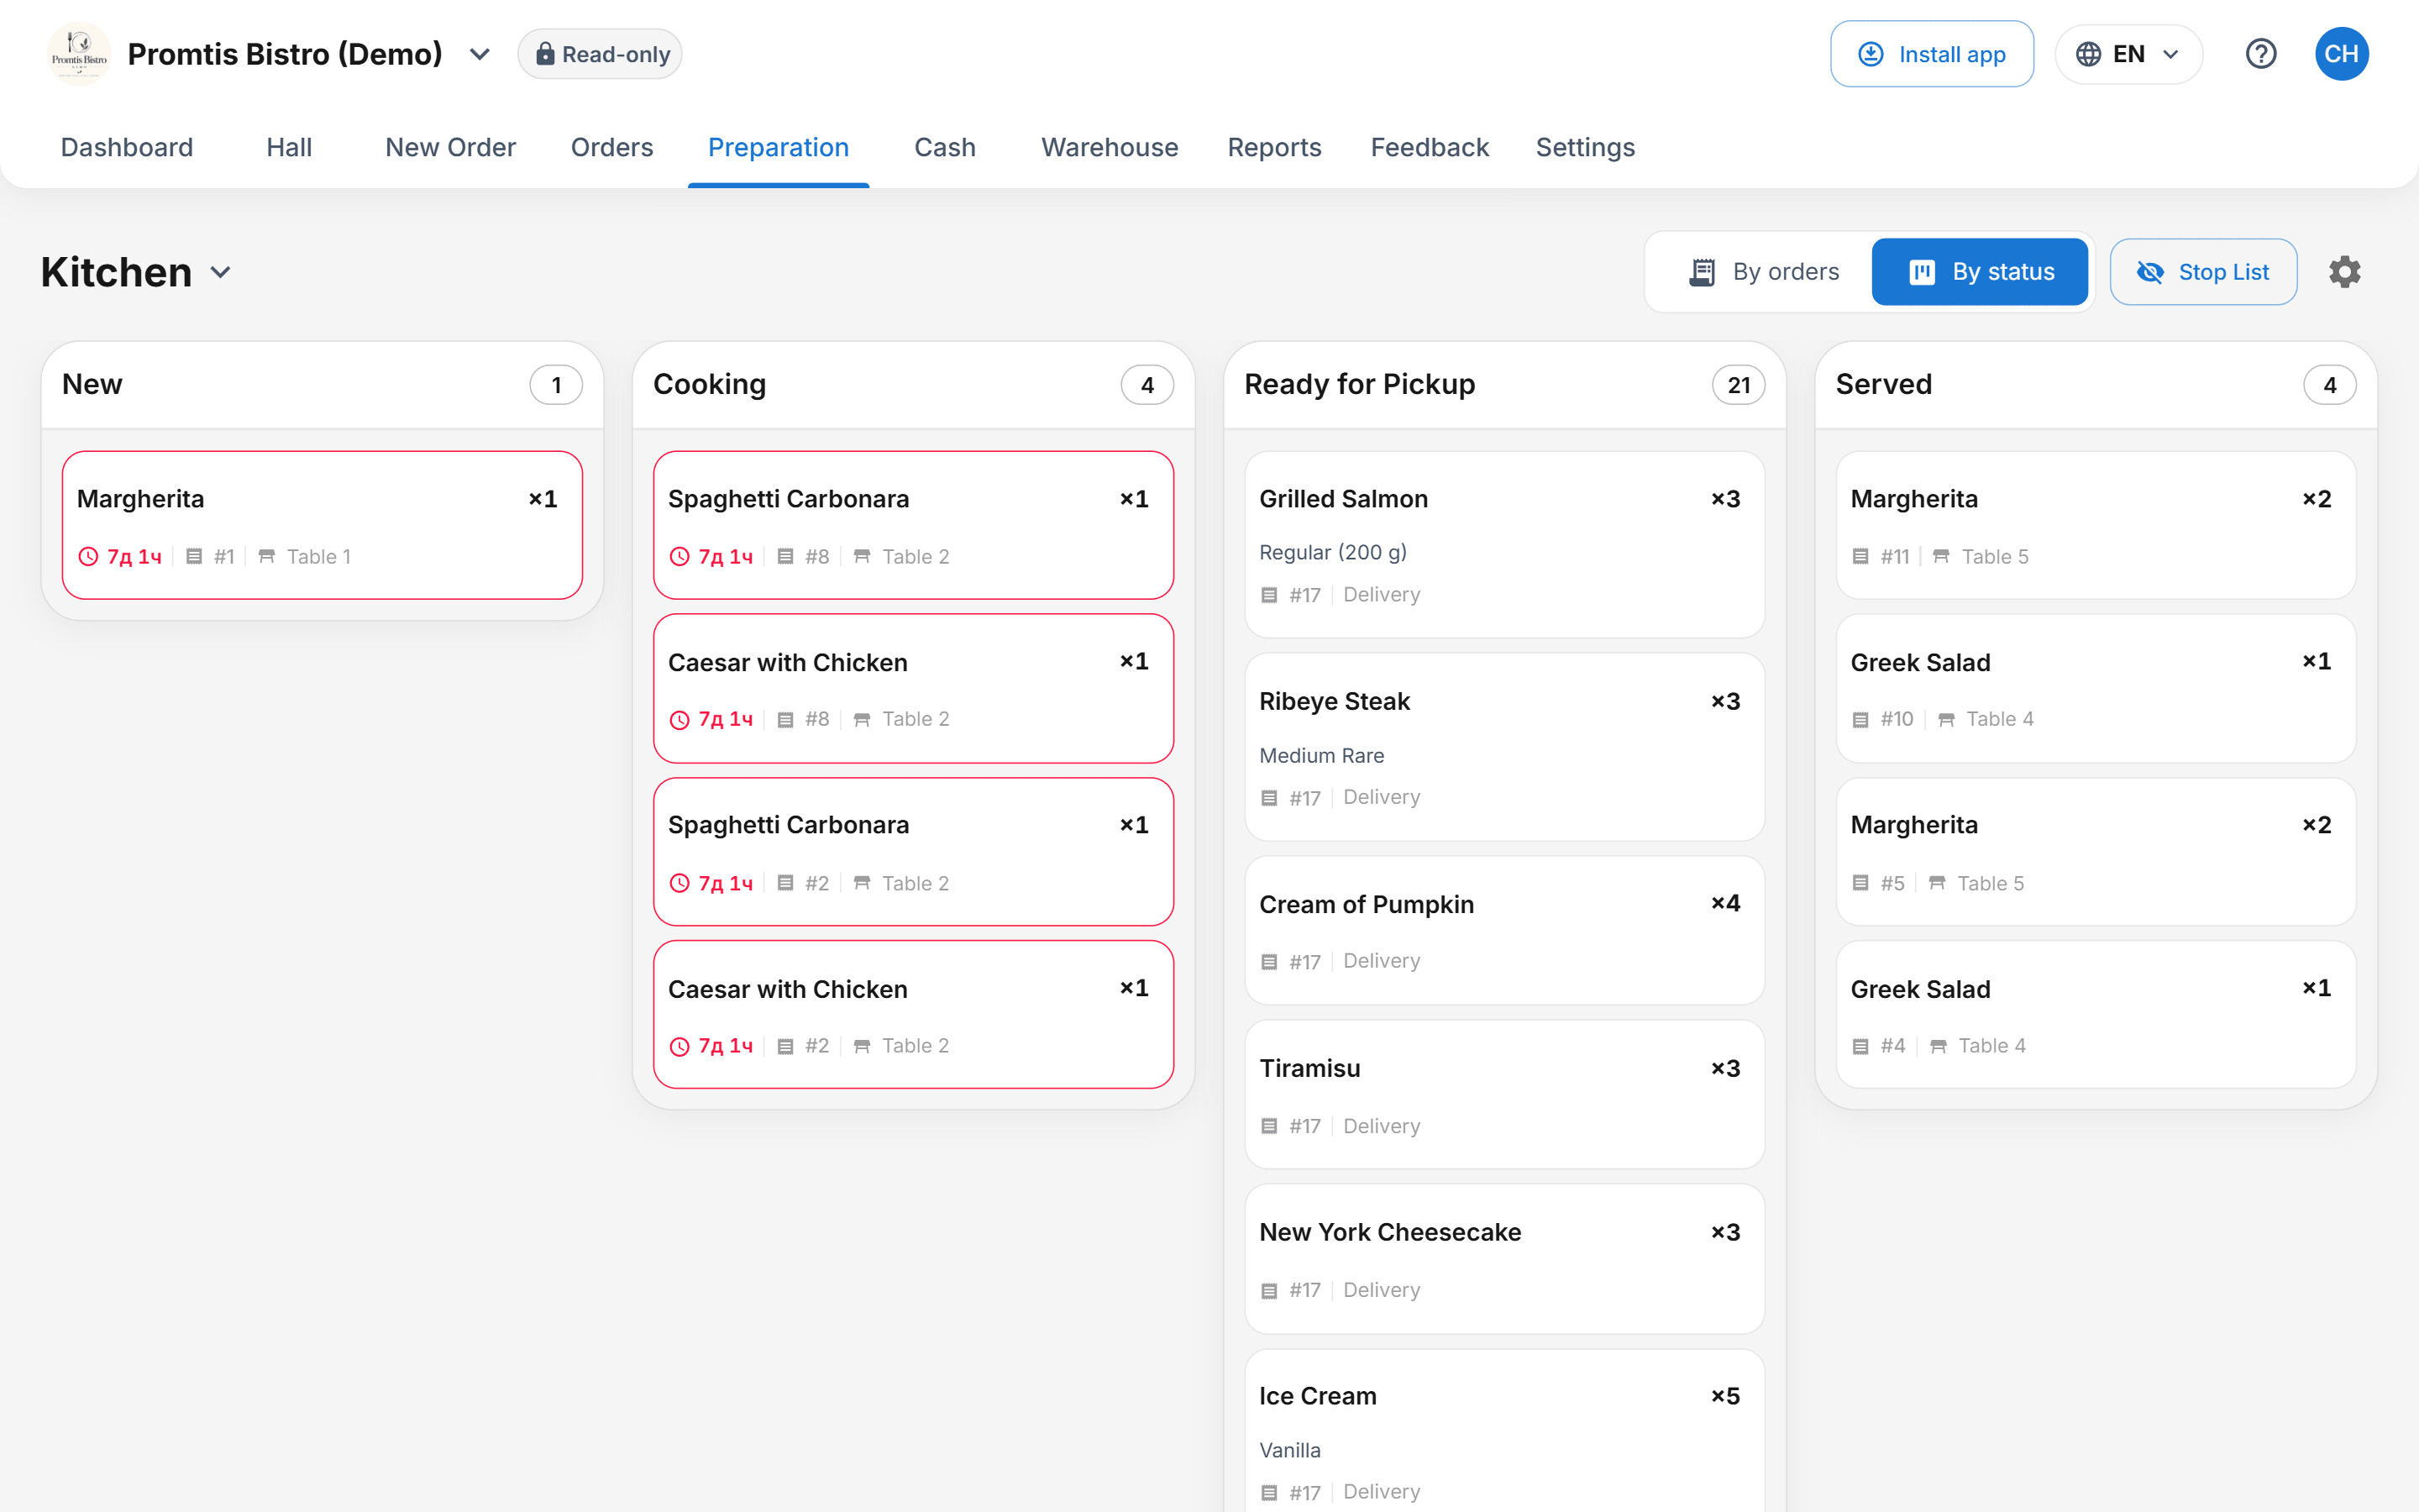Click the board icon beside By status
Viewport: 2419px width, 1512px height.
point(1923,272)
